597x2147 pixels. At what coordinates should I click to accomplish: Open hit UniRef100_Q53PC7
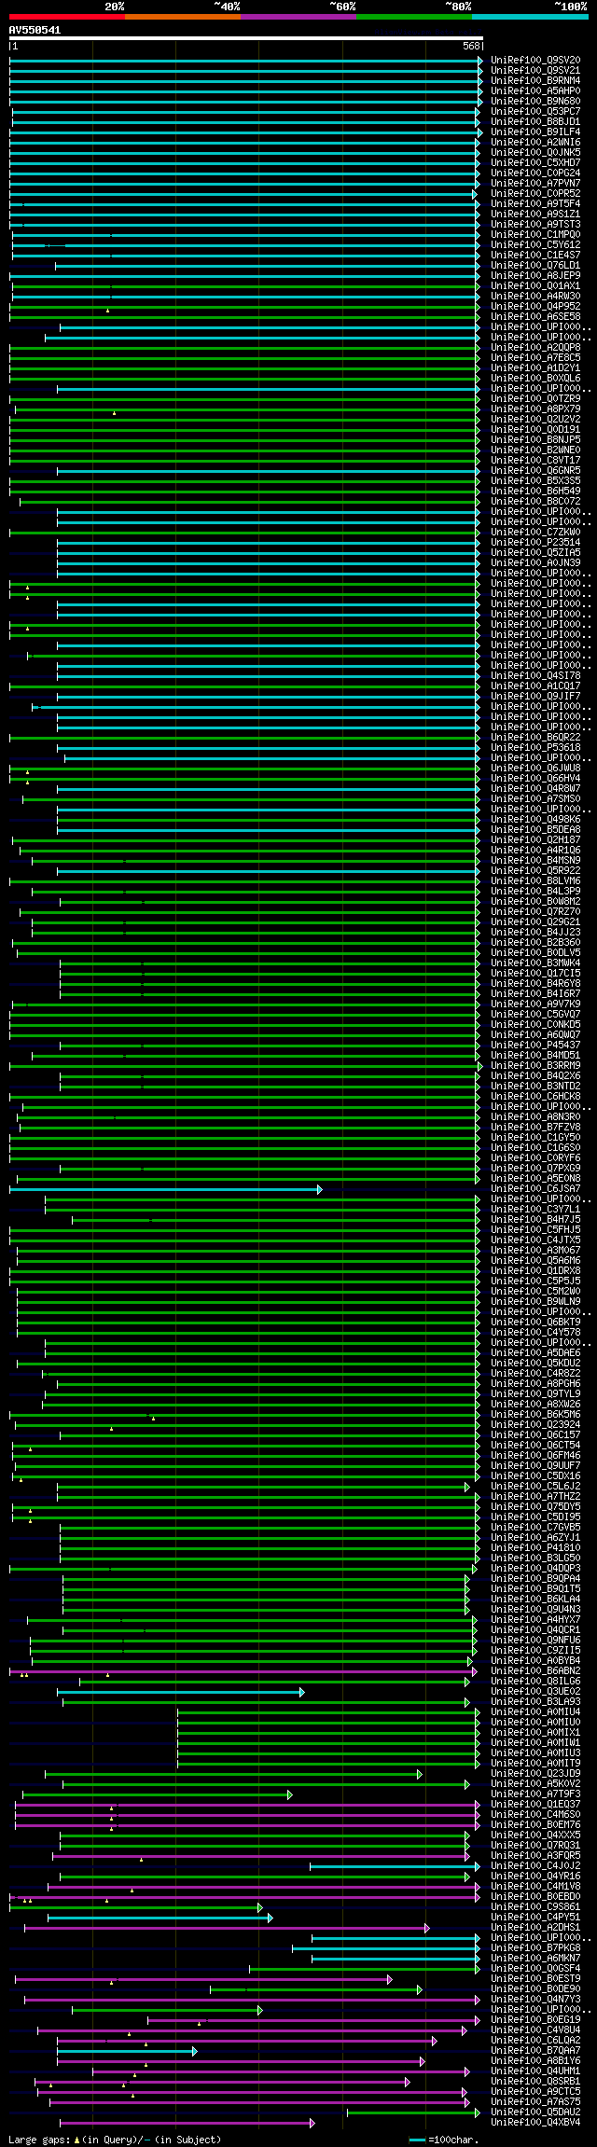click(535, 111)
